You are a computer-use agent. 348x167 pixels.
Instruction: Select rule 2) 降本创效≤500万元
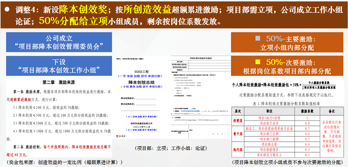[61, 115]
